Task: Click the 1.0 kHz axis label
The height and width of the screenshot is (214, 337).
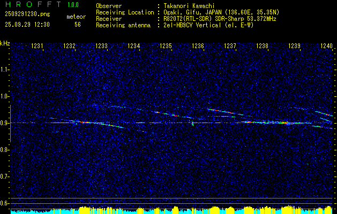Action: click(x=4, y=96)
